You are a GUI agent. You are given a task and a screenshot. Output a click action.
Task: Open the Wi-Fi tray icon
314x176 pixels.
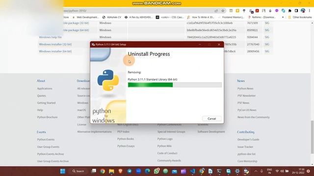click(277, 171)
